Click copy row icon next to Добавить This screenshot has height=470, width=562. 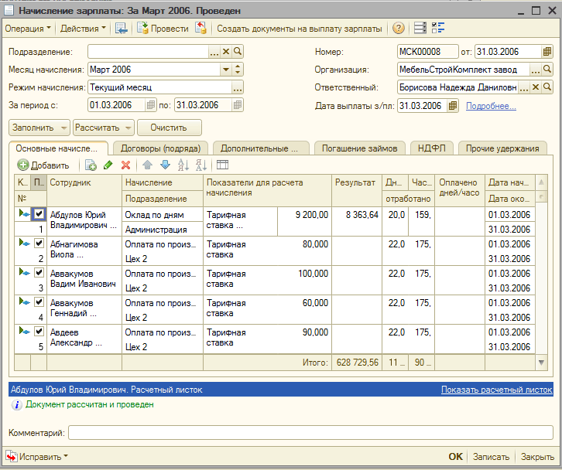(90, 165)
